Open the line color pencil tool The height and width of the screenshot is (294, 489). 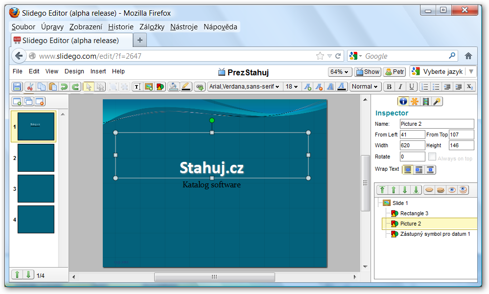click(x=186, y=87)
